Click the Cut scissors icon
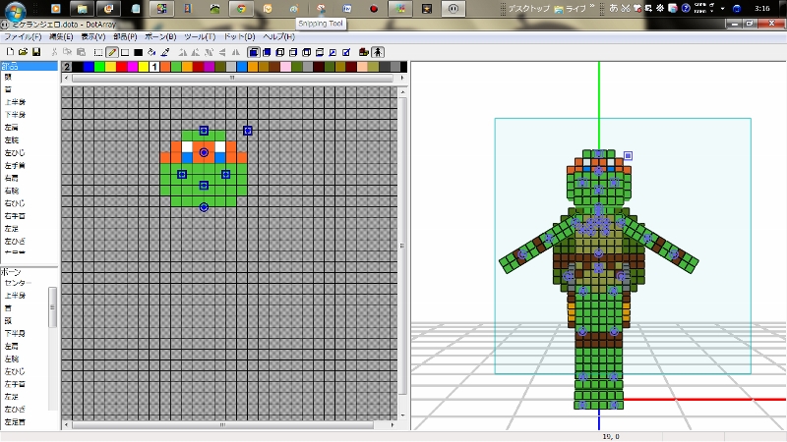This screenshot has height=442, width=787. click(55, 52)
